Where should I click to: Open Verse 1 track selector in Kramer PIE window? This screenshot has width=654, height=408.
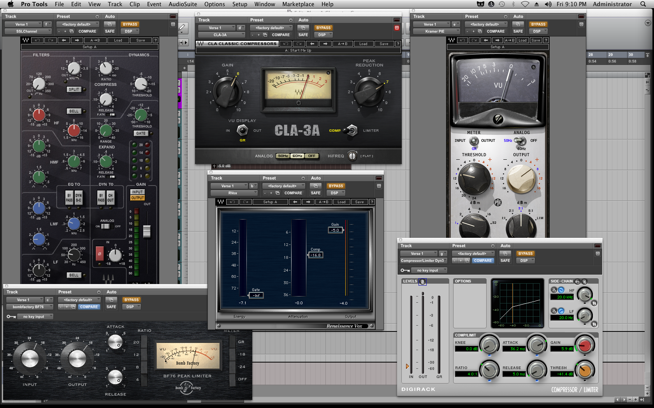[x=431, y=24]
